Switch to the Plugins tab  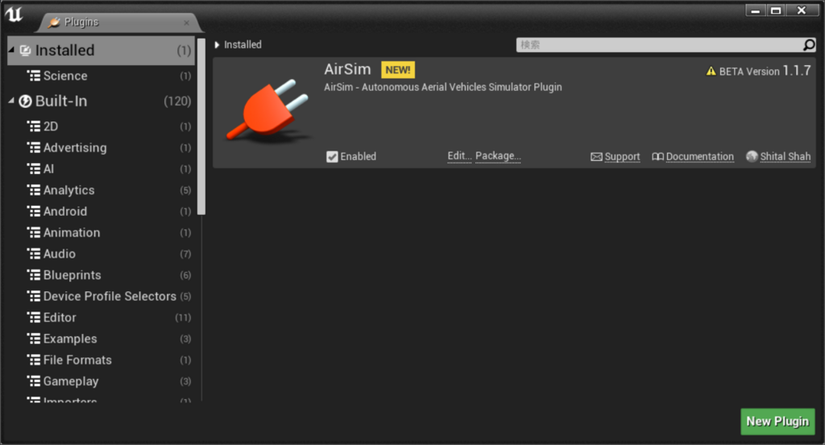[x=121, y=22]
